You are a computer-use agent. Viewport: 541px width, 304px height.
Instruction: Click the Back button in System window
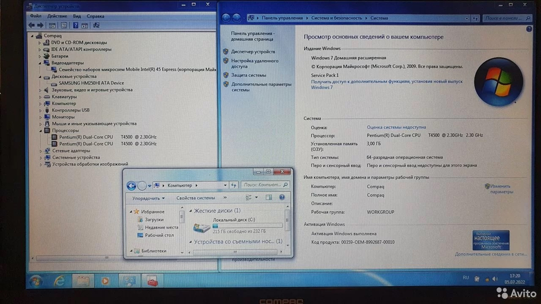click(226, 18)
